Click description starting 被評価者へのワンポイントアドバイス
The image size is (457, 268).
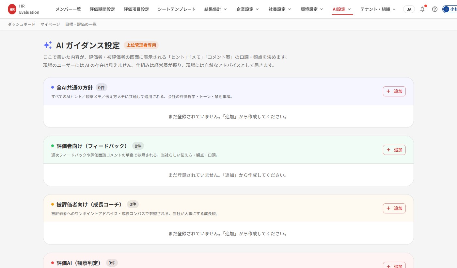coord(135,214)
